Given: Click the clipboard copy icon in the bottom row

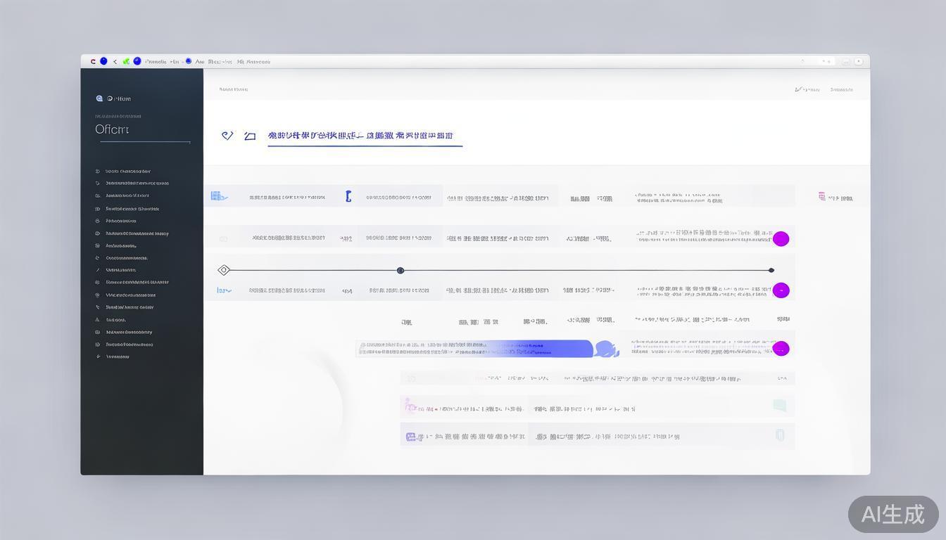Looking at the screenshot, I should tap(779, 435).
